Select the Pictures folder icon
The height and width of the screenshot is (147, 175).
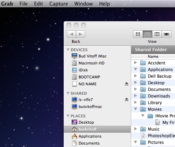[x=143, y=142]
